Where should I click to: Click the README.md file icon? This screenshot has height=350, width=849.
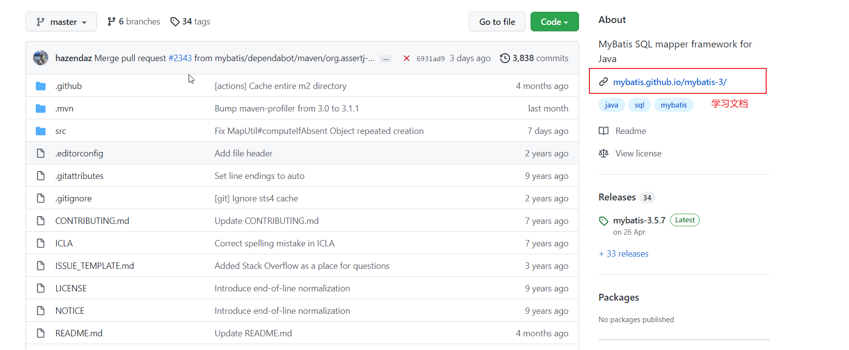[x=41, y=333]
